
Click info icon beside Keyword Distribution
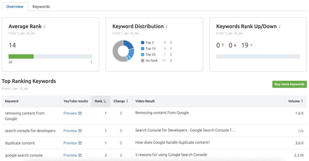coord(166,27)
